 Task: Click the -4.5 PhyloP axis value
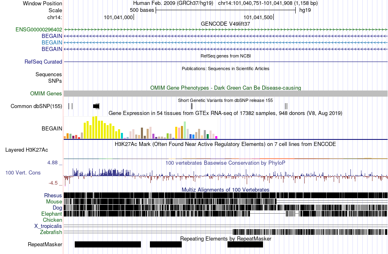pyautogui.click(x=53, y=183)
